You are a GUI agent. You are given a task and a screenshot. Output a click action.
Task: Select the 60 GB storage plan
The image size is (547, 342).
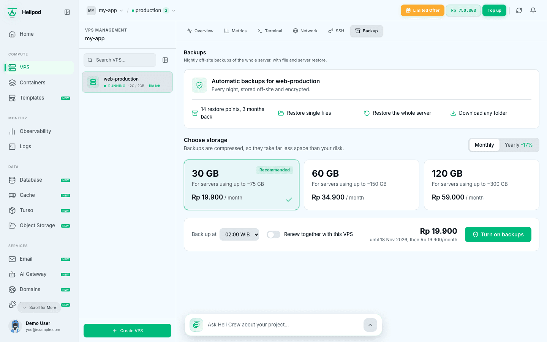point(362,185)
